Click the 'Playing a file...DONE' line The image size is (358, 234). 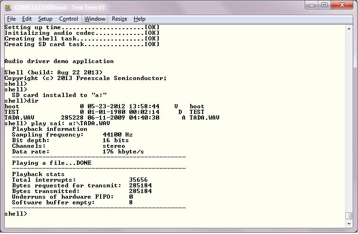pos(51,163)
